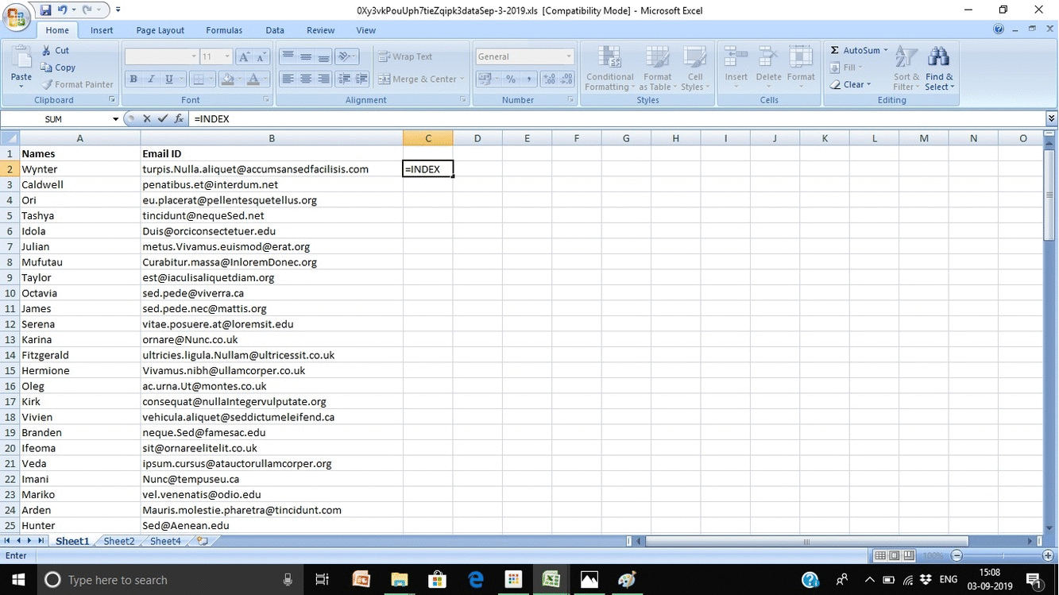The height and width of the screenshot is (595, 1059).
Task: Activate the Format Painter brush
Action: [x=77, y=84]
